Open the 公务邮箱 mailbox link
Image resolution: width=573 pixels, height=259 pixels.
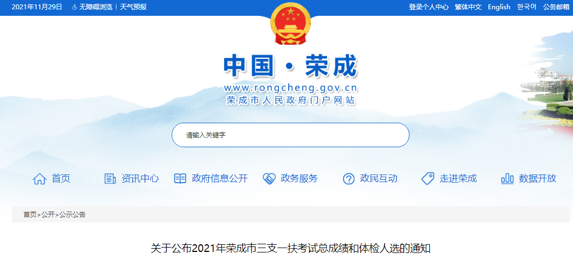pos(556,7)
